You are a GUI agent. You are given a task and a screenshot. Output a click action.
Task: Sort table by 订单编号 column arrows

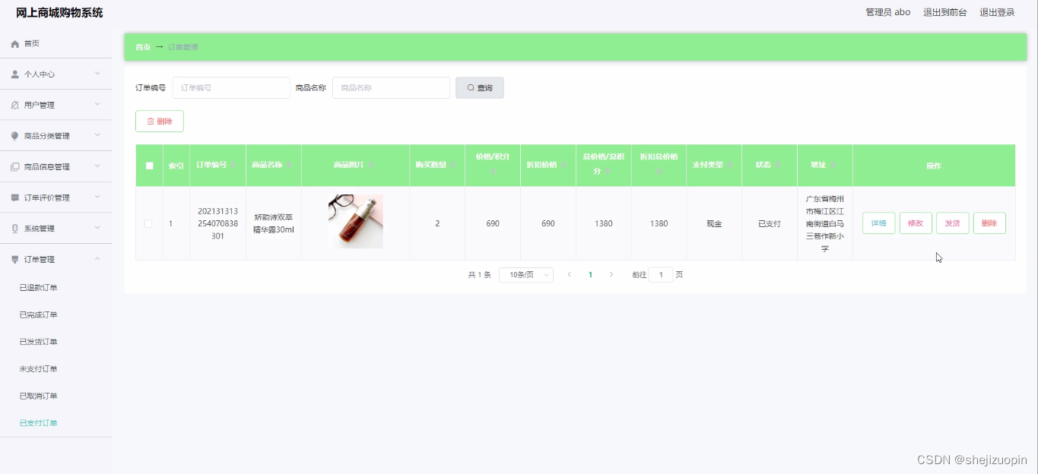(234, 166)
